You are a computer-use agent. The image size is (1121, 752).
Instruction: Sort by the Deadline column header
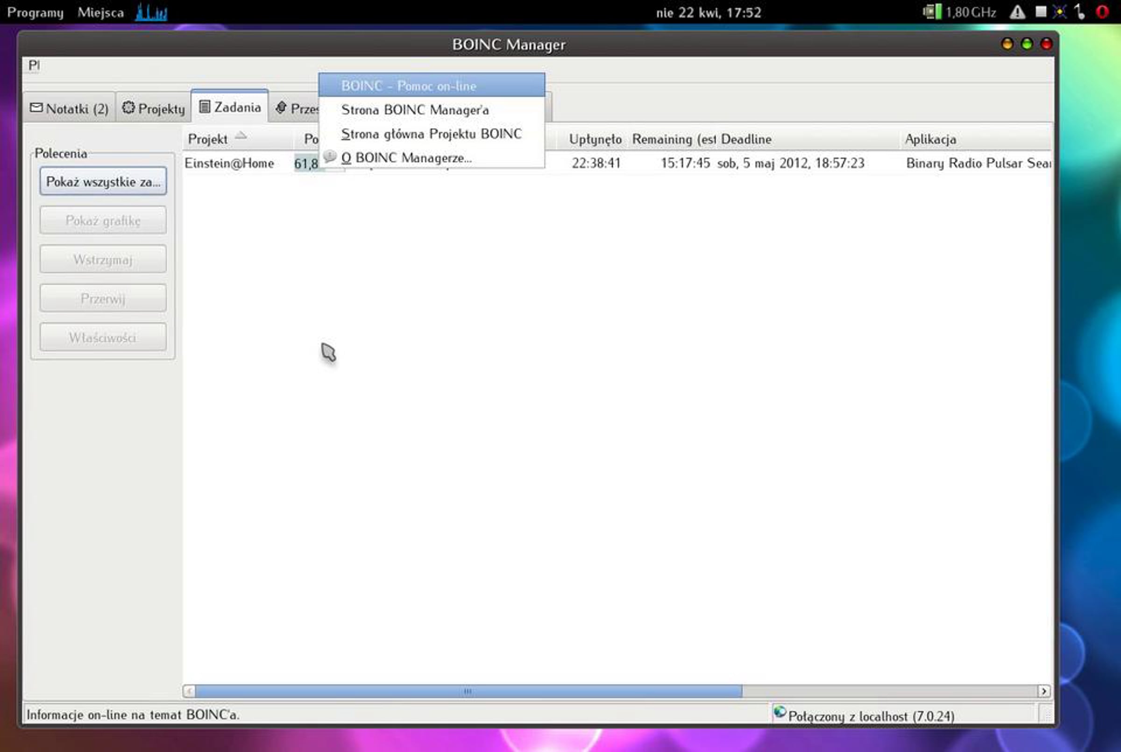[809, 139]
